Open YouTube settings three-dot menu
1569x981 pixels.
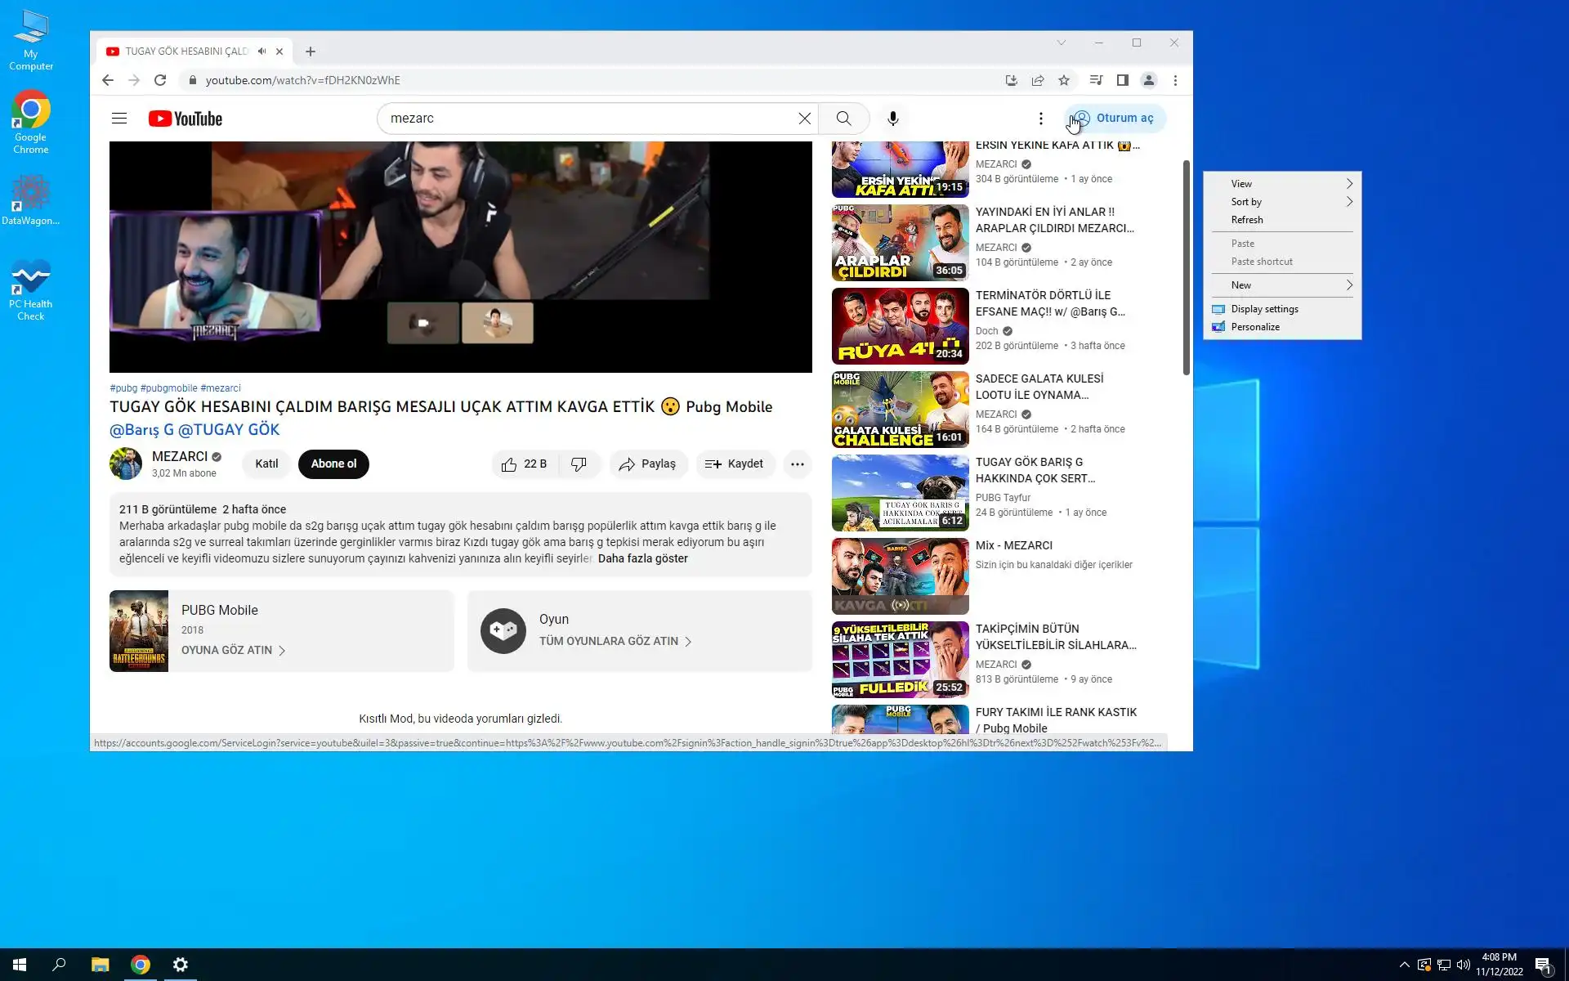[1040, 119]
